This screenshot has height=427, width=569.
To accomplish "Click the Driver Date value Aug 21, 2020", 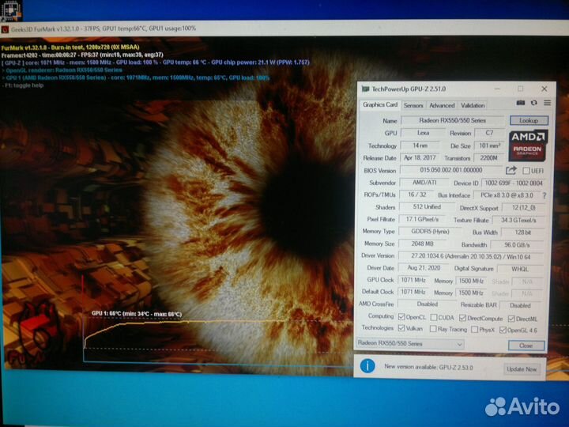I will pyautogui.click(x=424, y=268).
